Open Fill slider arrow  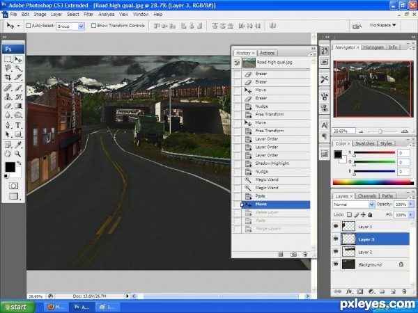coord(410,214)
